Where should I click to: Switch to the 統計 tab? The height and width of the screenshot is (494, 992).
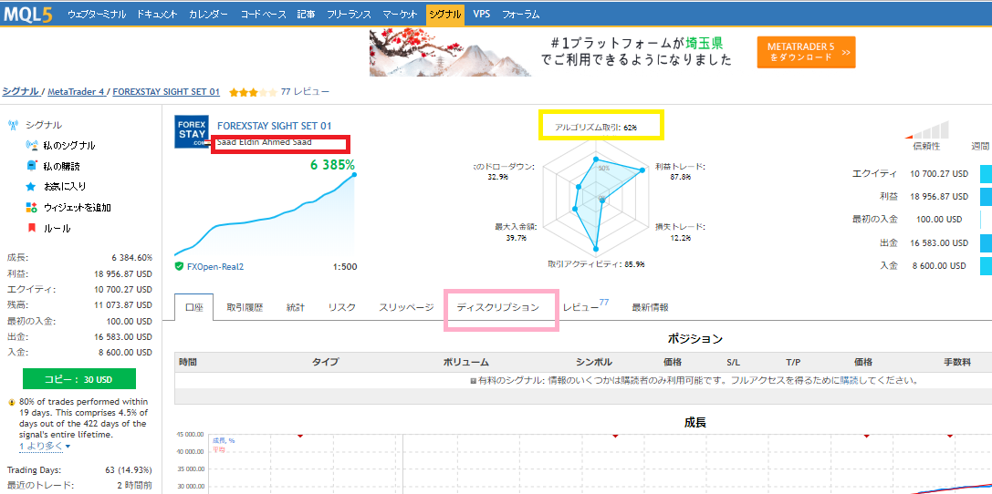click(x=296, y=308)
